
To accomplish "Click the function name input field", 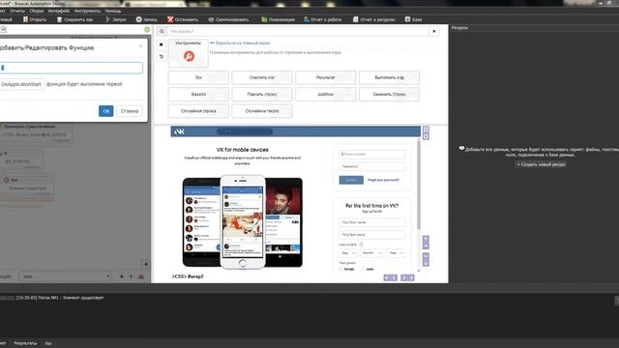I will (x=71, y=68).
